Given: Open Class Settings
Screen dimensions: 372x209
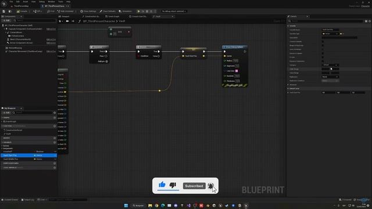Looking at the screenshot, I should click(x=88, y=11).
